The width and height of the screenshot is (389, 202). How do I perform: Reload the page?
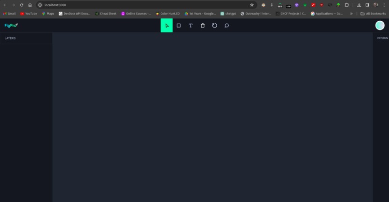pos(22,5)
